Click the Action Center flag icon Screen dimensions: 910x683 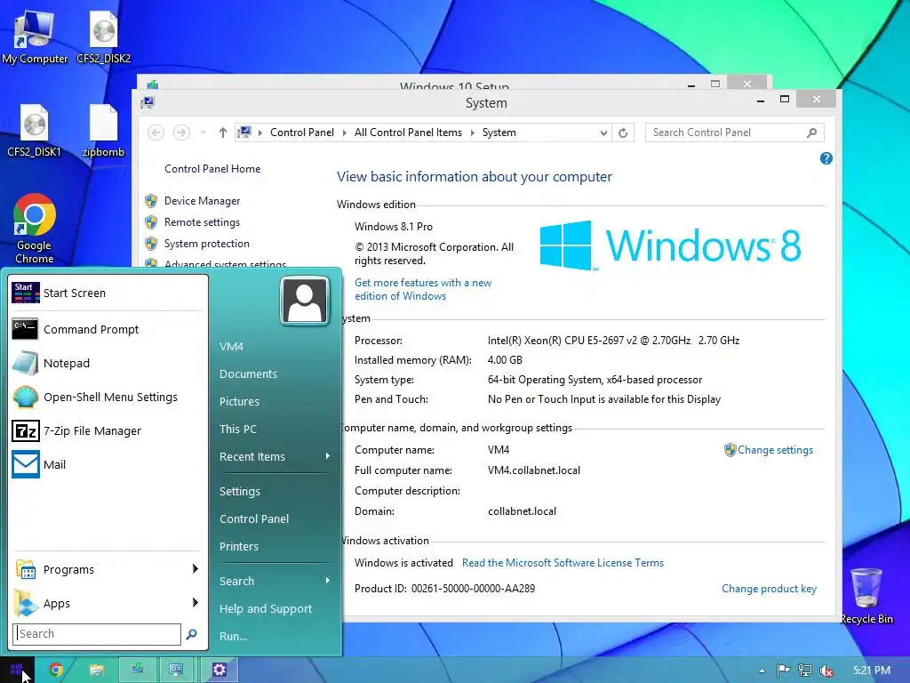coord(783,671)
